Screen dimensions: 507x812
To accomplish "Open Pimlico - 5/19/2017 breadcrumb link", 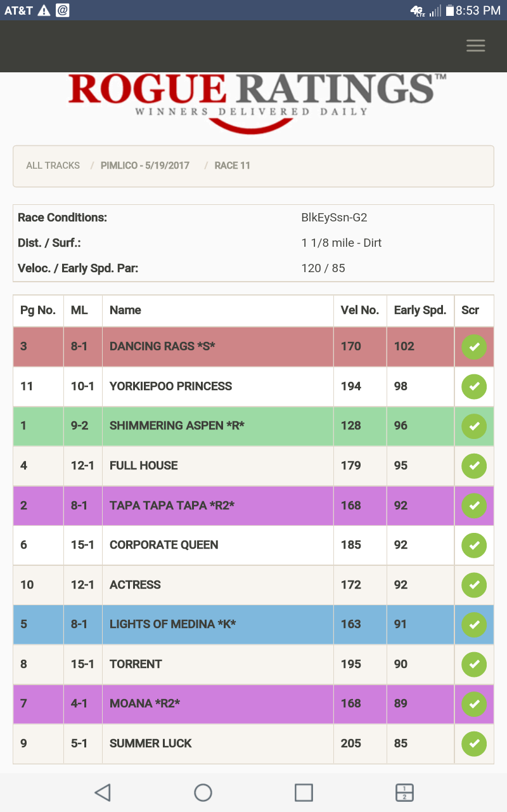I will tap(145, 166).
